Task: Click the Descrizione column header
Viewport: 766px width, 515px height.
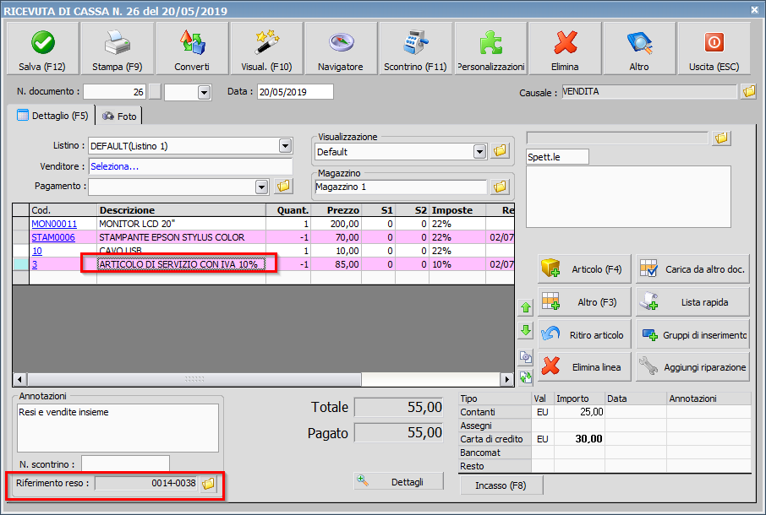Action: pos(181,210)
